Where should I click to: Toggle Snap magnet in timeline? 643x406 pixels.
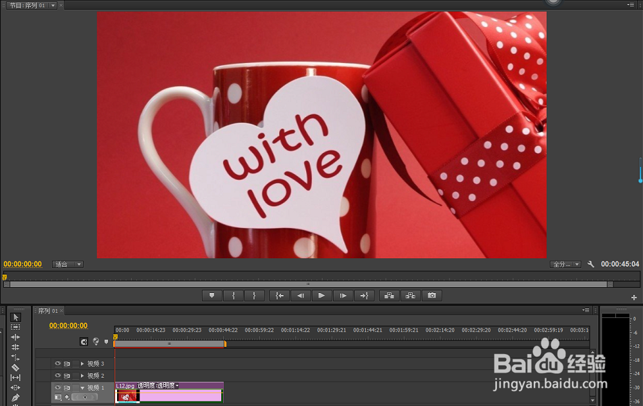(84, 342)
